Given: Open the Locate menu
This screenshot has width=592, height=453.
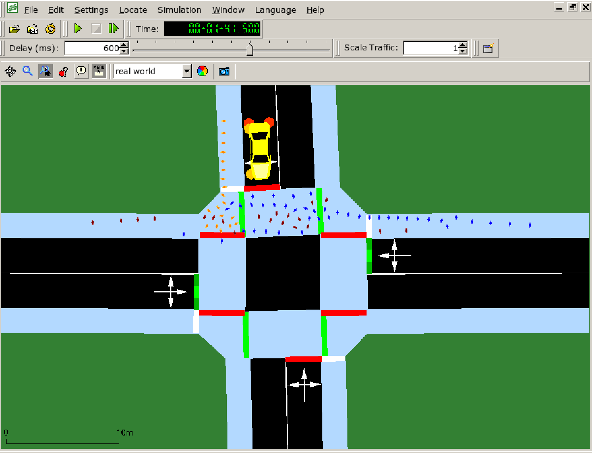Looking at the screenshot, I should (133, 10).
